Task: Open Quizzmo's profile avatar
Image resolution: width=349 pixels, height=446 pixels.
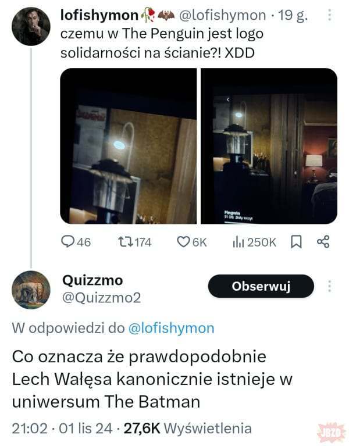Action: click(x=31, y=290)
